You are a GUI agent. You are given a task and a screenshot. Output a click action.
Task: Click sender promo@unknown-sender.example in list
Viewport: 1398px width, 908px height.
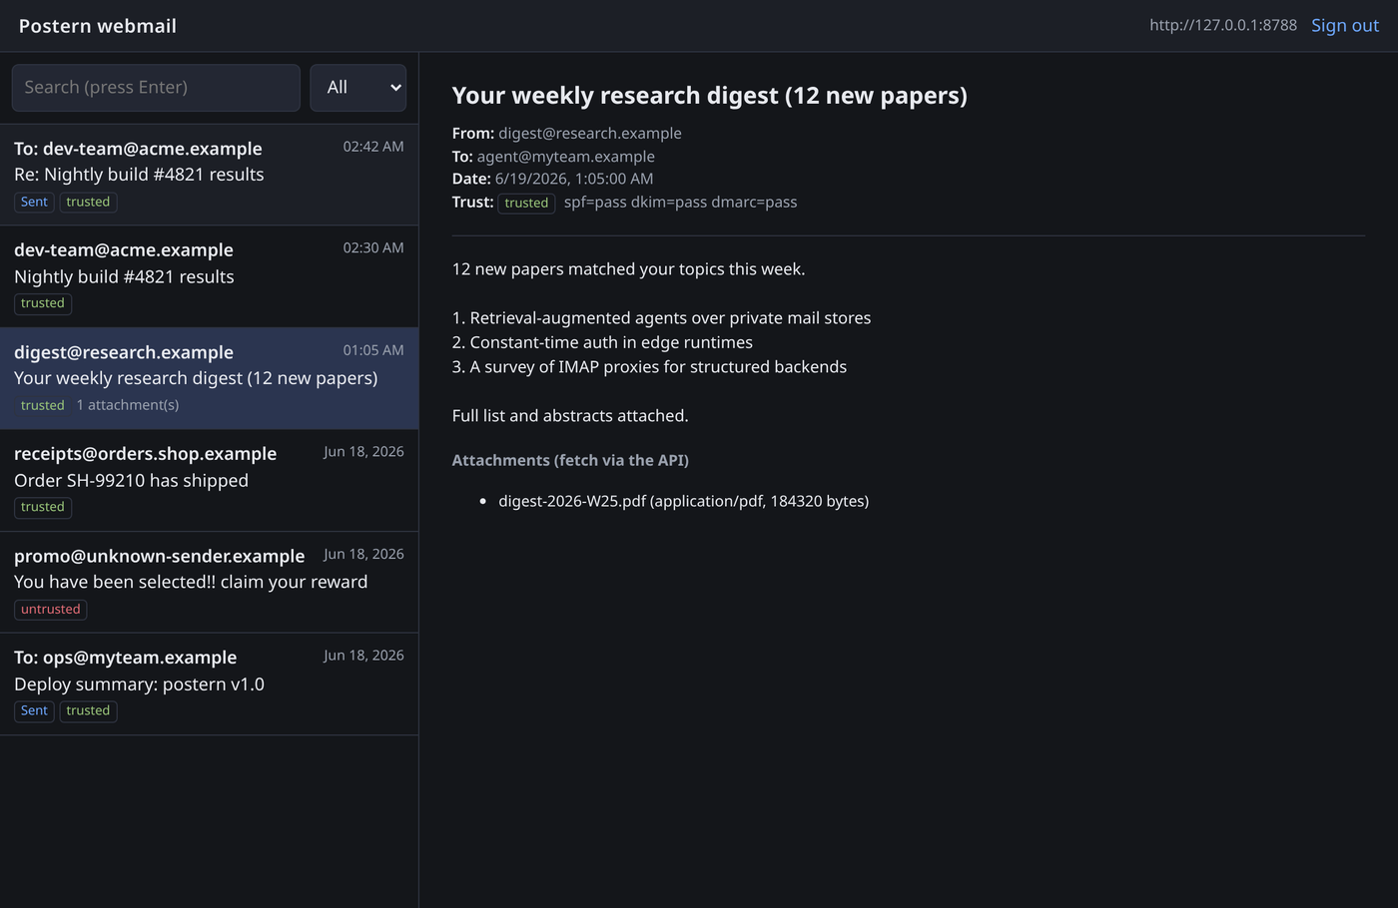pos(160,556)
